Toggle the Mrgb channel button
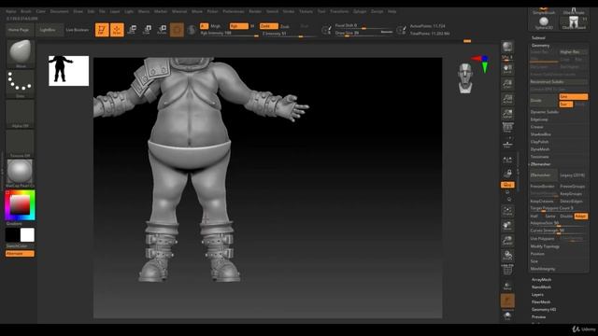The image size is (598, 336). click(216, 26)
